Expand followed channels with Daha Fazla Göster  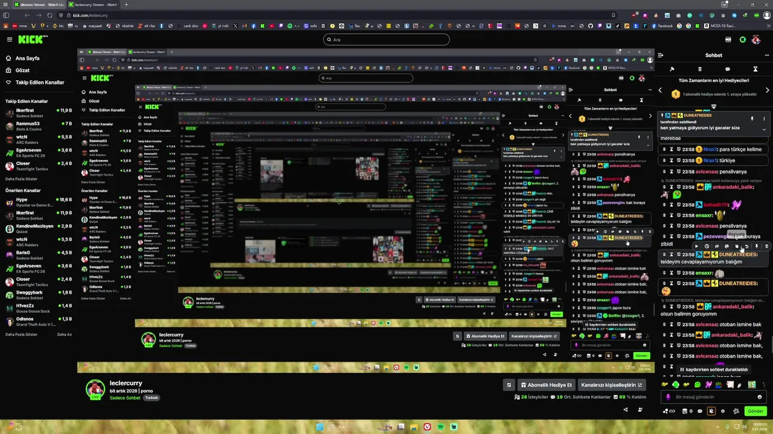(21, 179)
